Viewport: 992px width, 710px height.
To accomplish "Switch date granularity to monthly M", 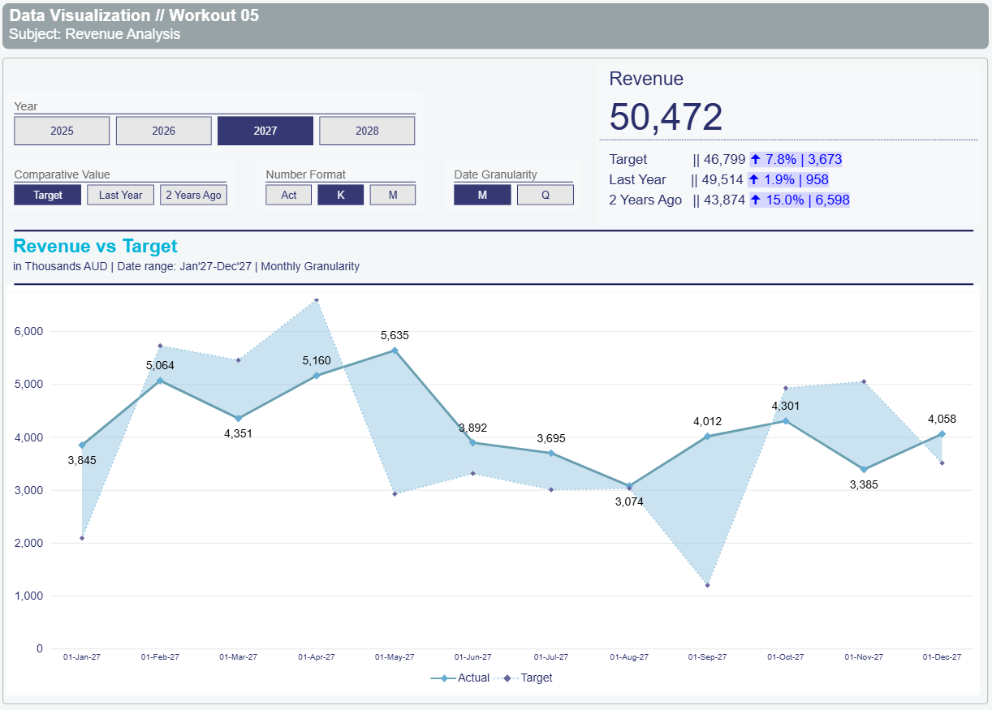I will tap(482, 195).
